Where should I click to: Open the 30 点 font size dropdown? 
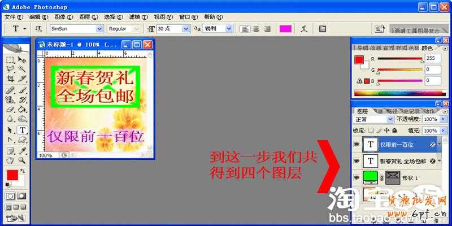coord(188,28)
